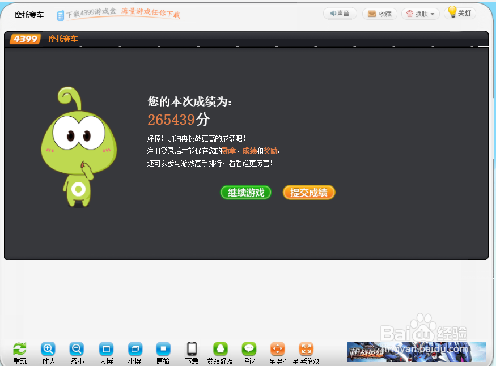496x366 pixels.
Task: Click the 265439分 score text
Action: [x=179, y=120]
